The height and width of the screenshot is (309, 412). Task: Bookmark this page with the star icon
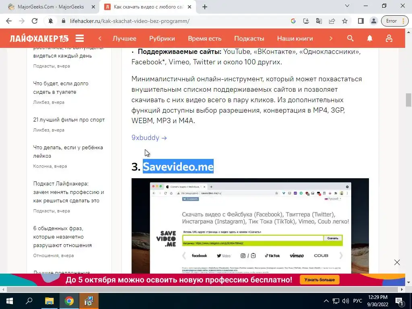pos(345,21)
